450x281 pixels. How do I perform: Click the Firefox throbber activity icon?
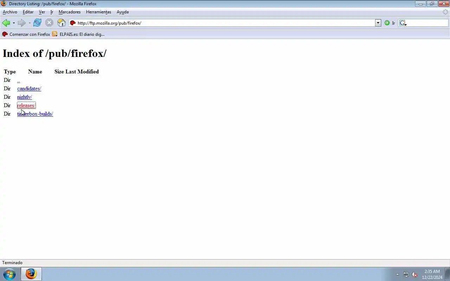point(445,12)
